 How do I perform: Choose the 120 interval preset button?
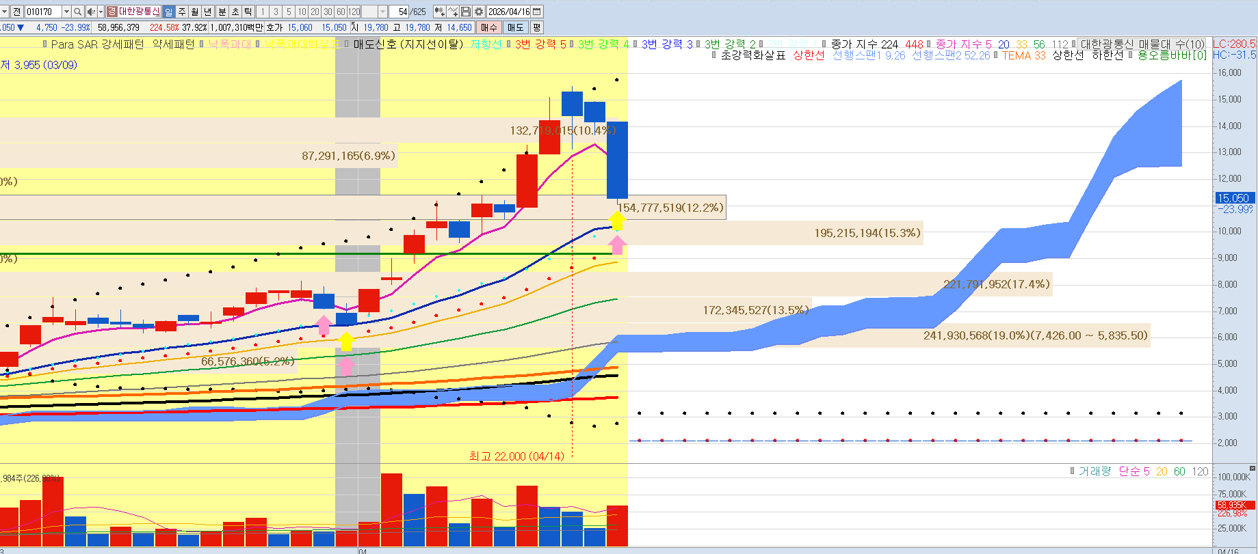pyautogui.click(x=354, y=12)
